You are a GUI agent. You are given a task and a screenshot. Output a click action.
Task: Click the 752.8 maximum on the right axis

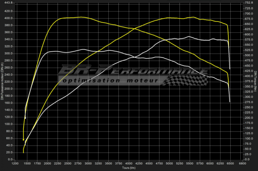point(248,2)
